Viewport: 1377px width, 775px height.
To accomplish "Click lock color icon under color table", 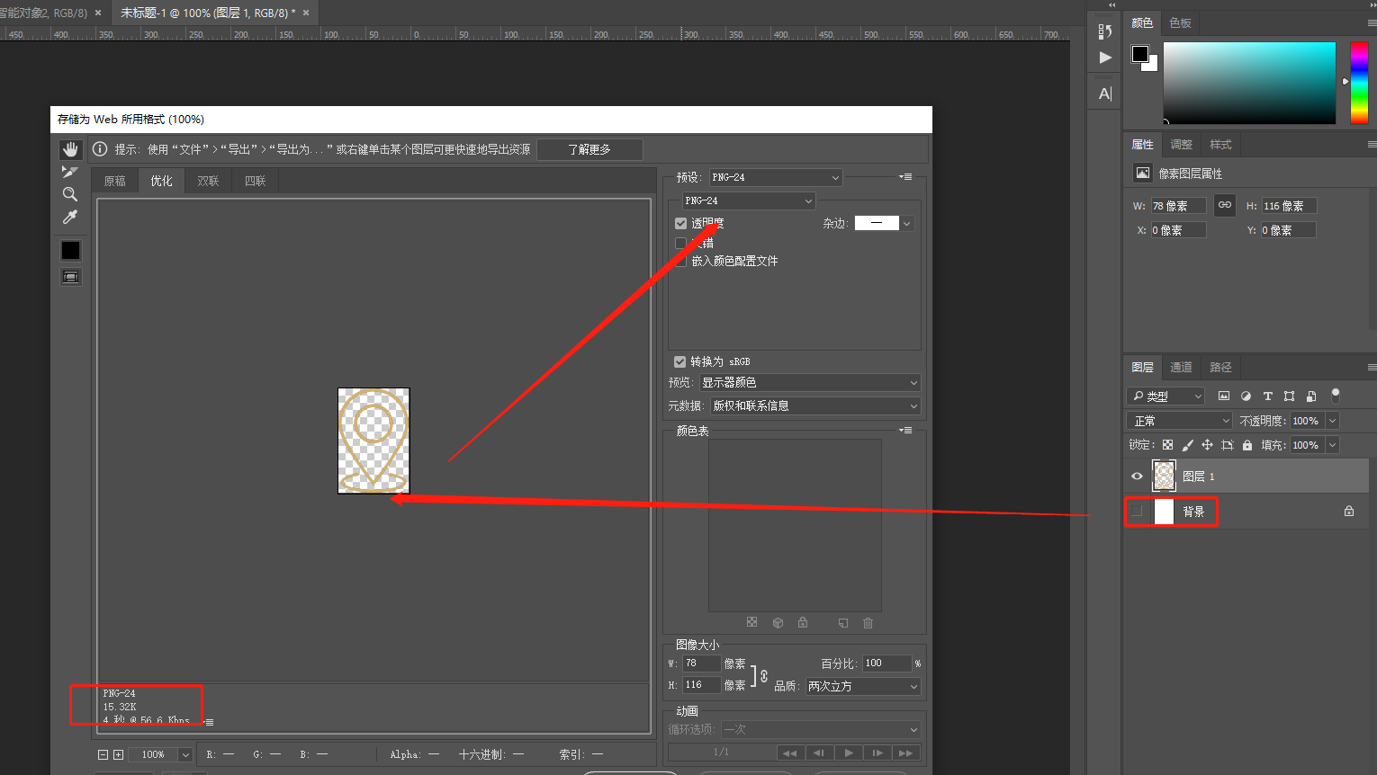I will click(803, 622).
